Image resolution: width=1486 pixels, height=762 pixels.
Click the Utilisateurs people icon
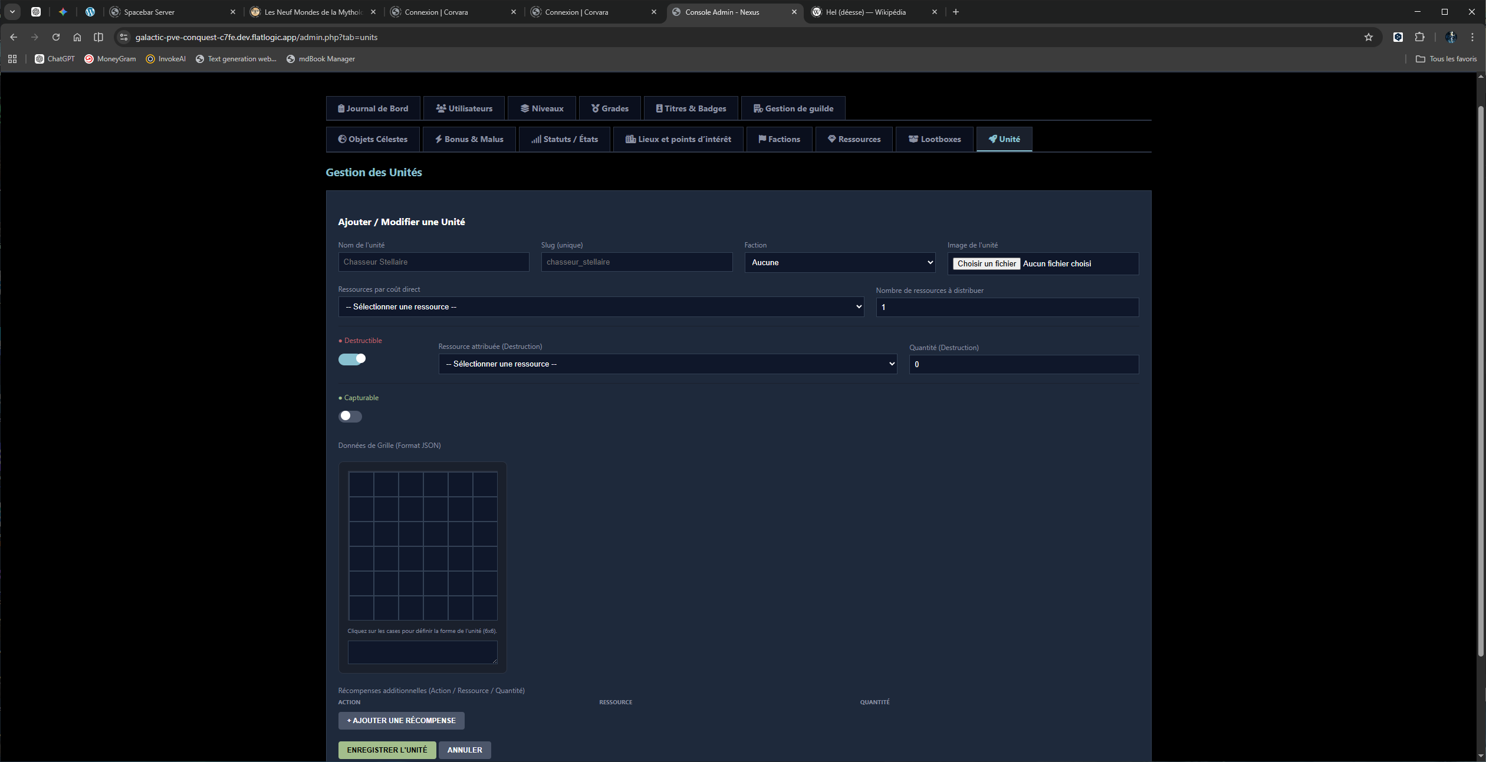(x=440, y=108)
